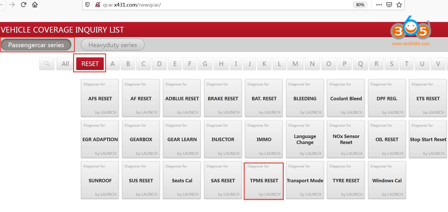Screen dimensions: 448x212
Task: Go to the browser home page icon
Action: coord(35,5)
